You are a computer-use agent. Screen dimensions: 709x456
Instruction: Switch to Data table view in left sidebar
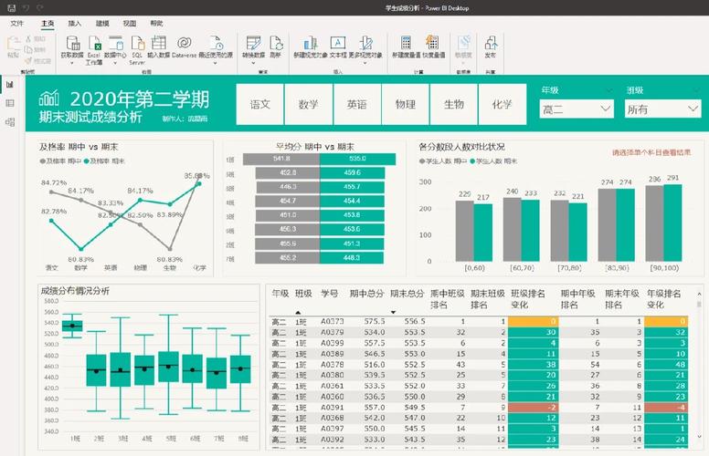[x=10, y=103]
